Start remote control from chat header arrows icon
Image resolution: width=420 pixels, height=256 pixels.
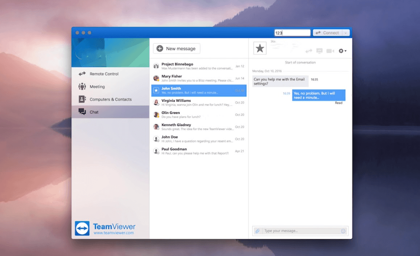point(309,51)
